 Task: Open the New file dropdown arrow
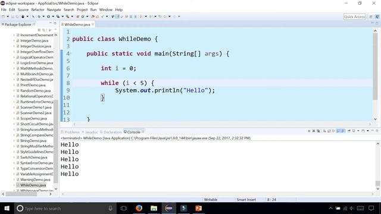(8, 17)
